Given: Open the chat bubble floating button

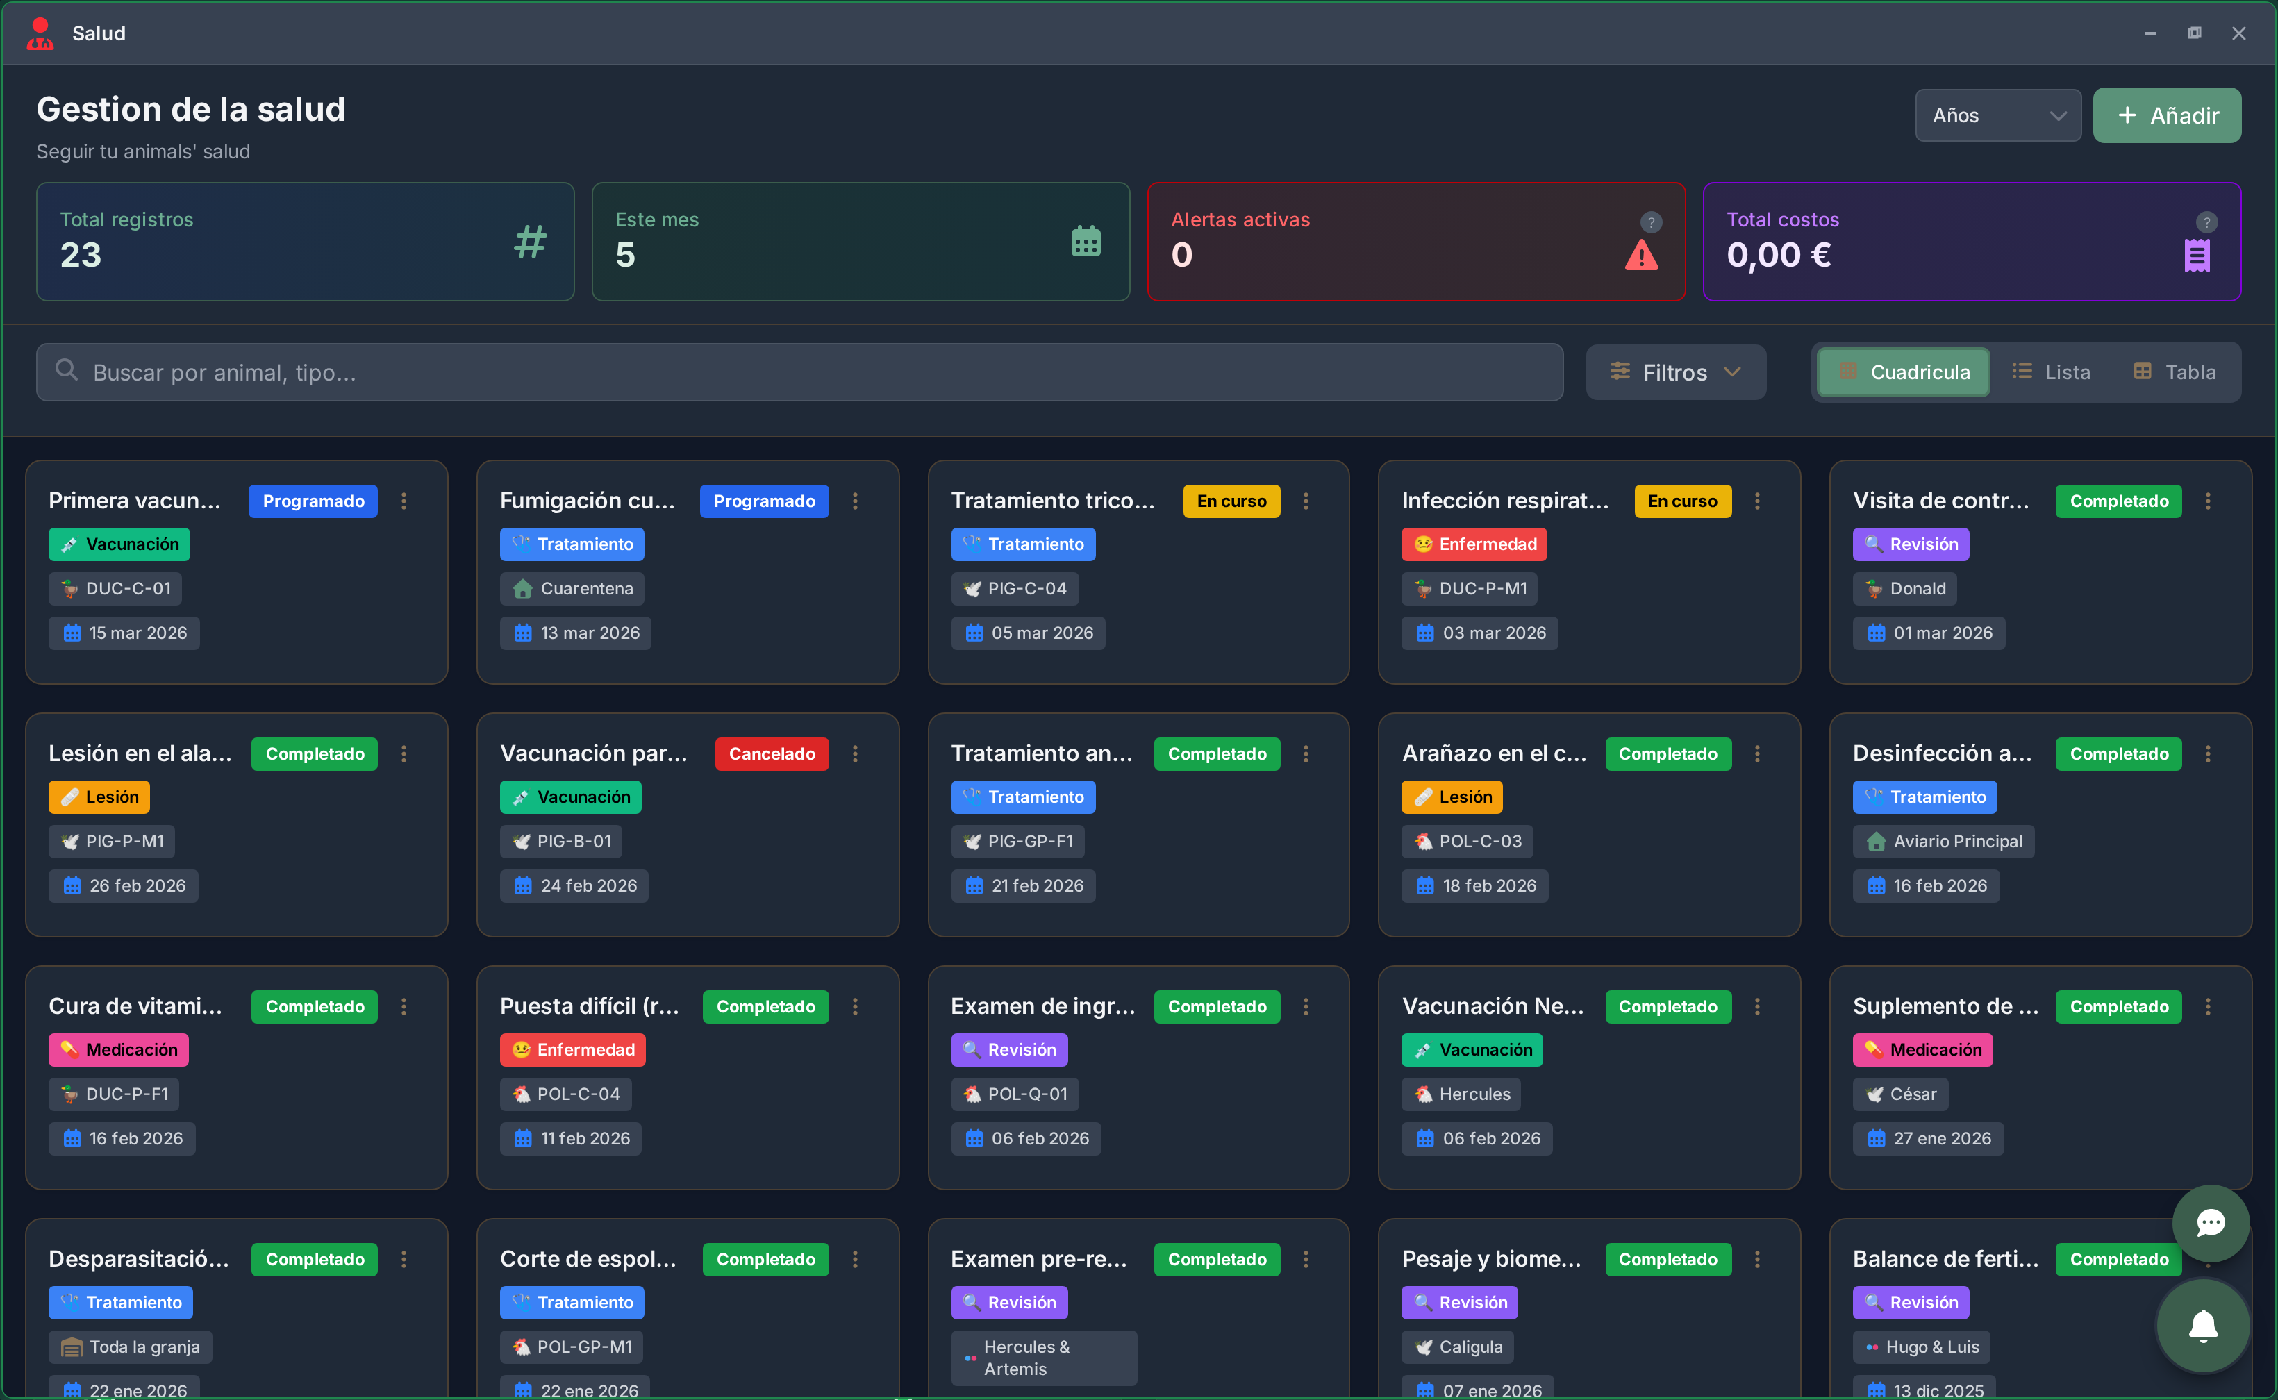Looking at the screenshot, I should pos(2211,1223).
